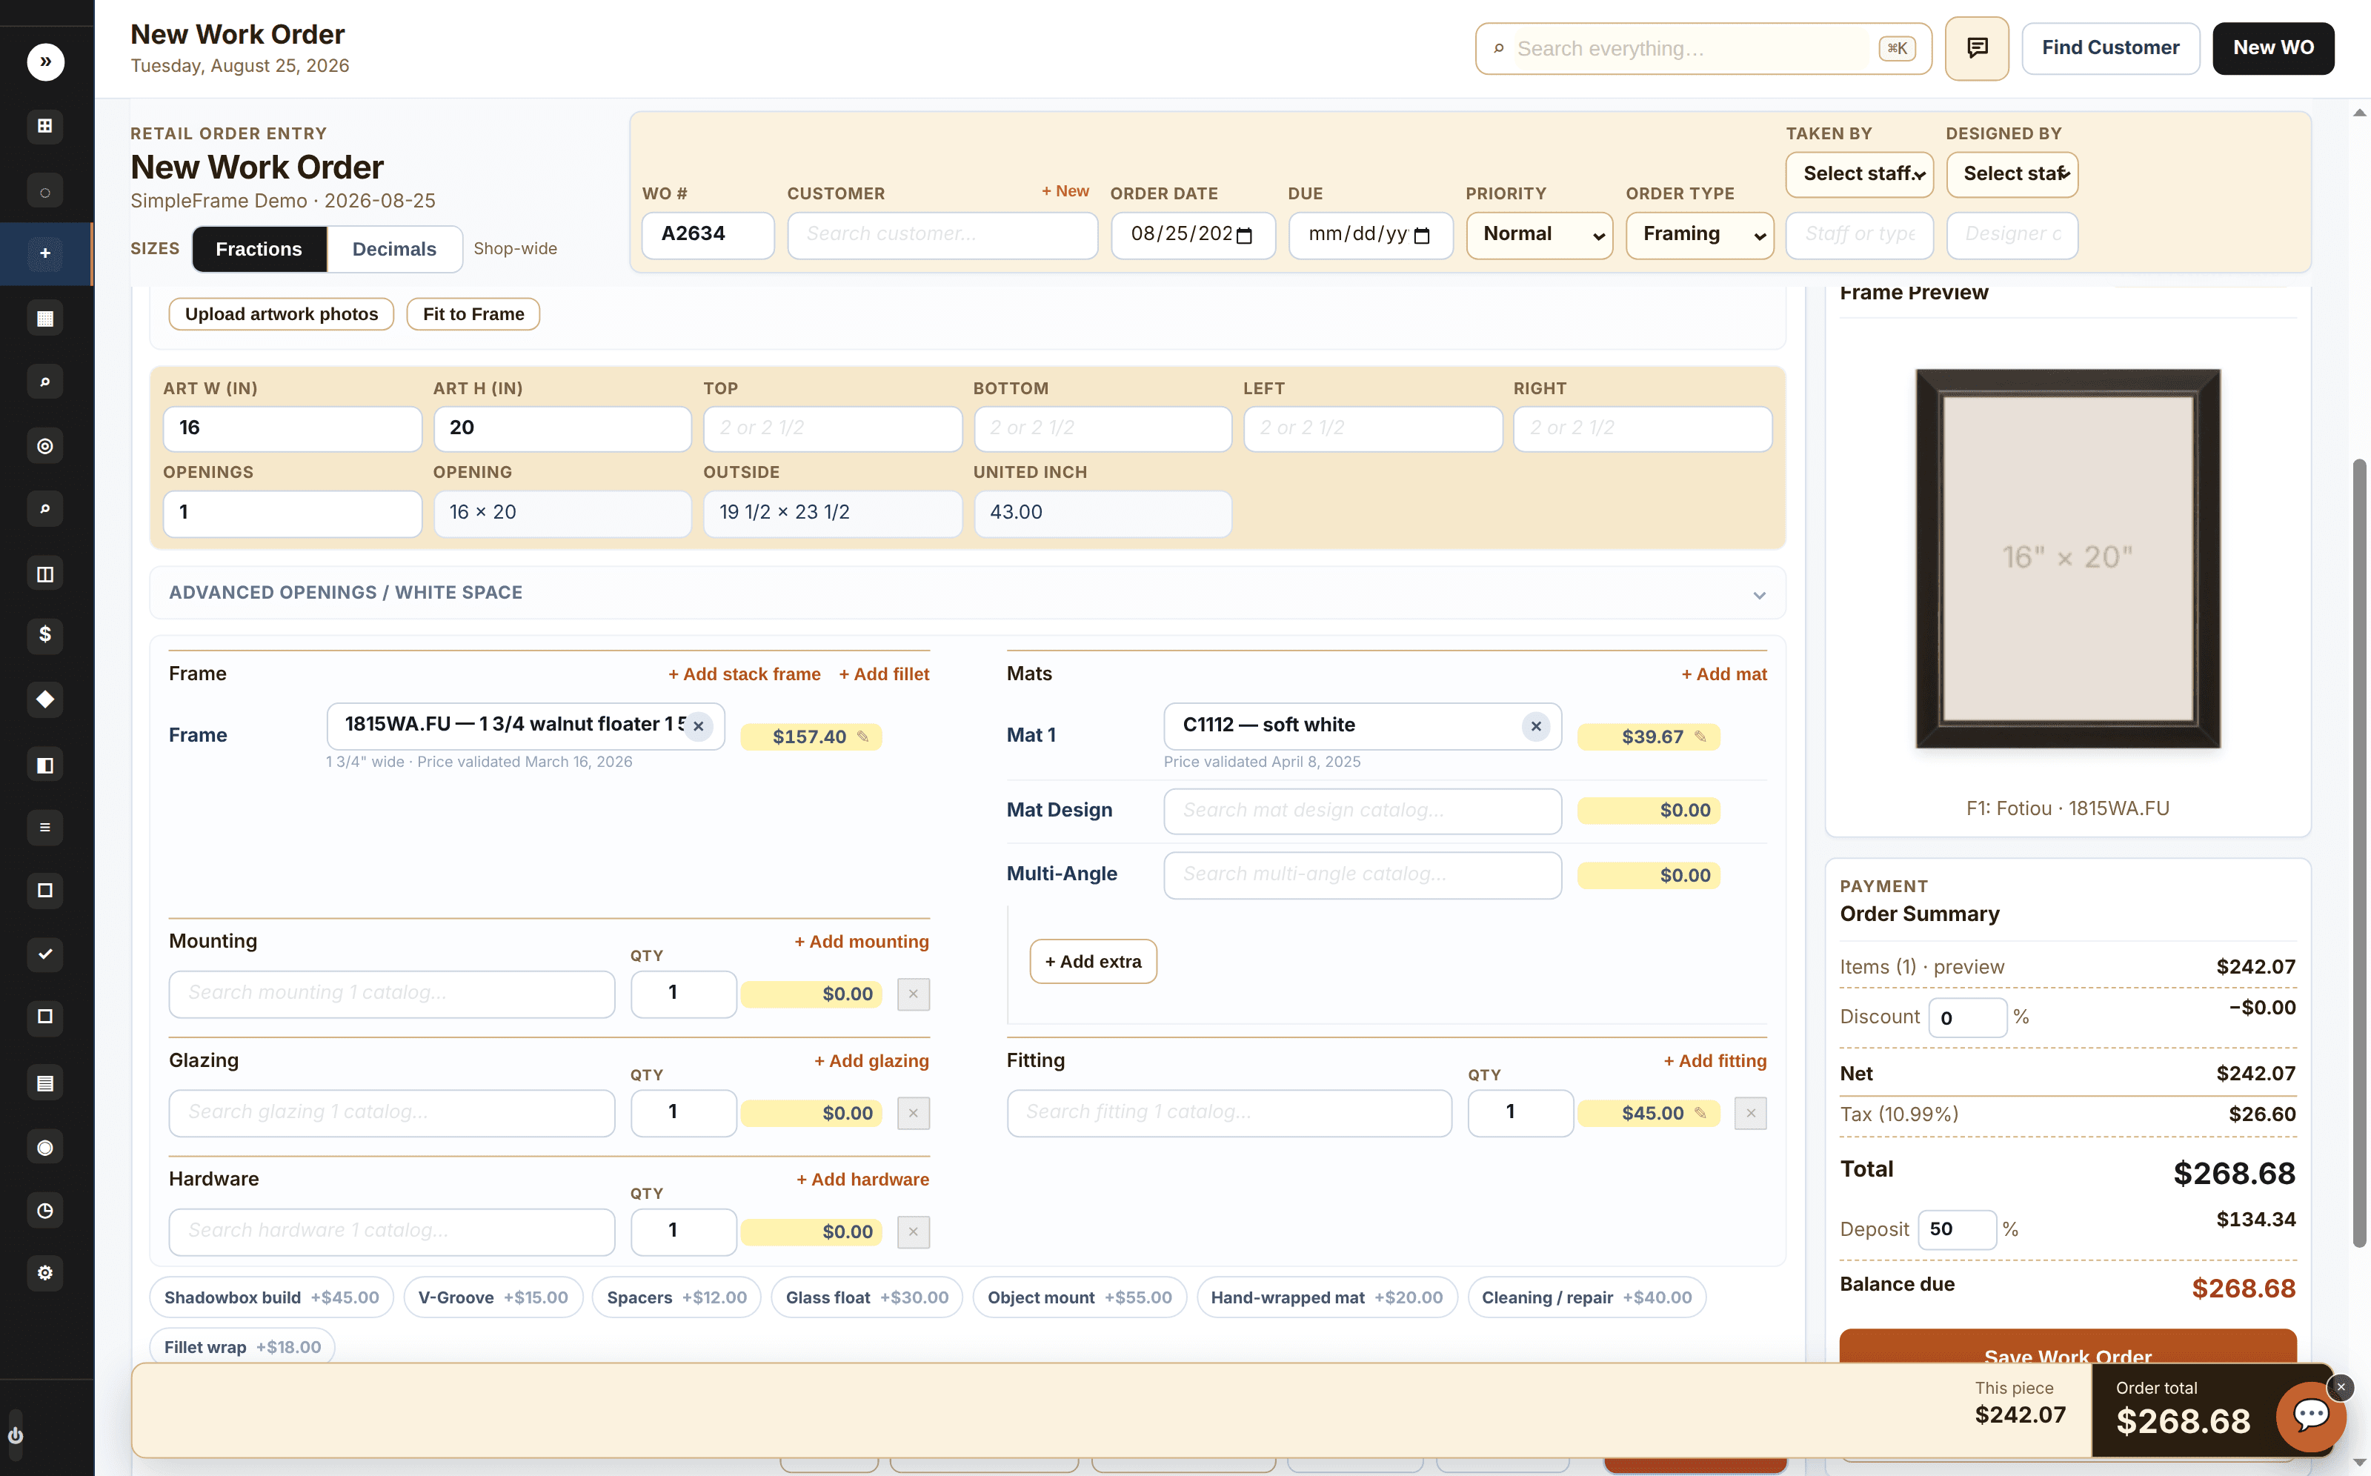
Task: Click the Fit to Frame button
Action: (x=473, y=314)
